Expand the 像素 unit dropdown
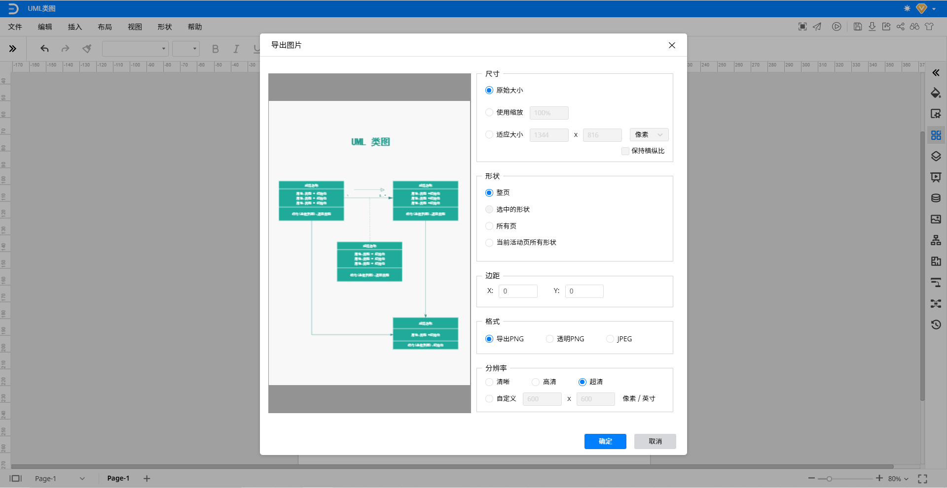 649,135
